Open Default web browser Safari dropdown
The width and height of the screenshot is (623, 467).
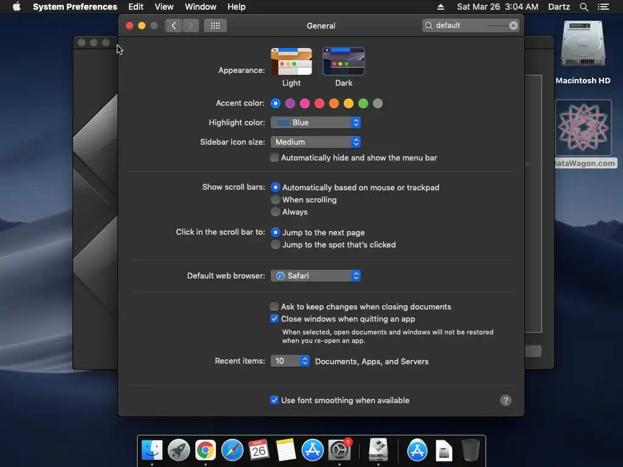click(x=316, y=275)
